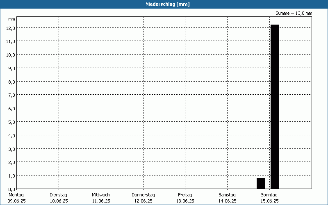Click the 2,0 y-axis value
Image resolution: width=328 pixels, height=205 pixels.
pyautogui.click(x=11, y=162)
